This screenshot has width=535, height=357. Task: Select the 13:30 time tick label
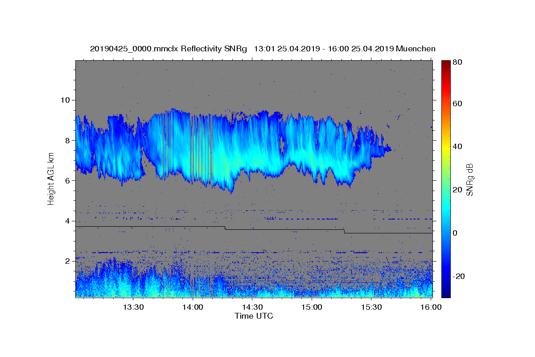click(133, 307)
